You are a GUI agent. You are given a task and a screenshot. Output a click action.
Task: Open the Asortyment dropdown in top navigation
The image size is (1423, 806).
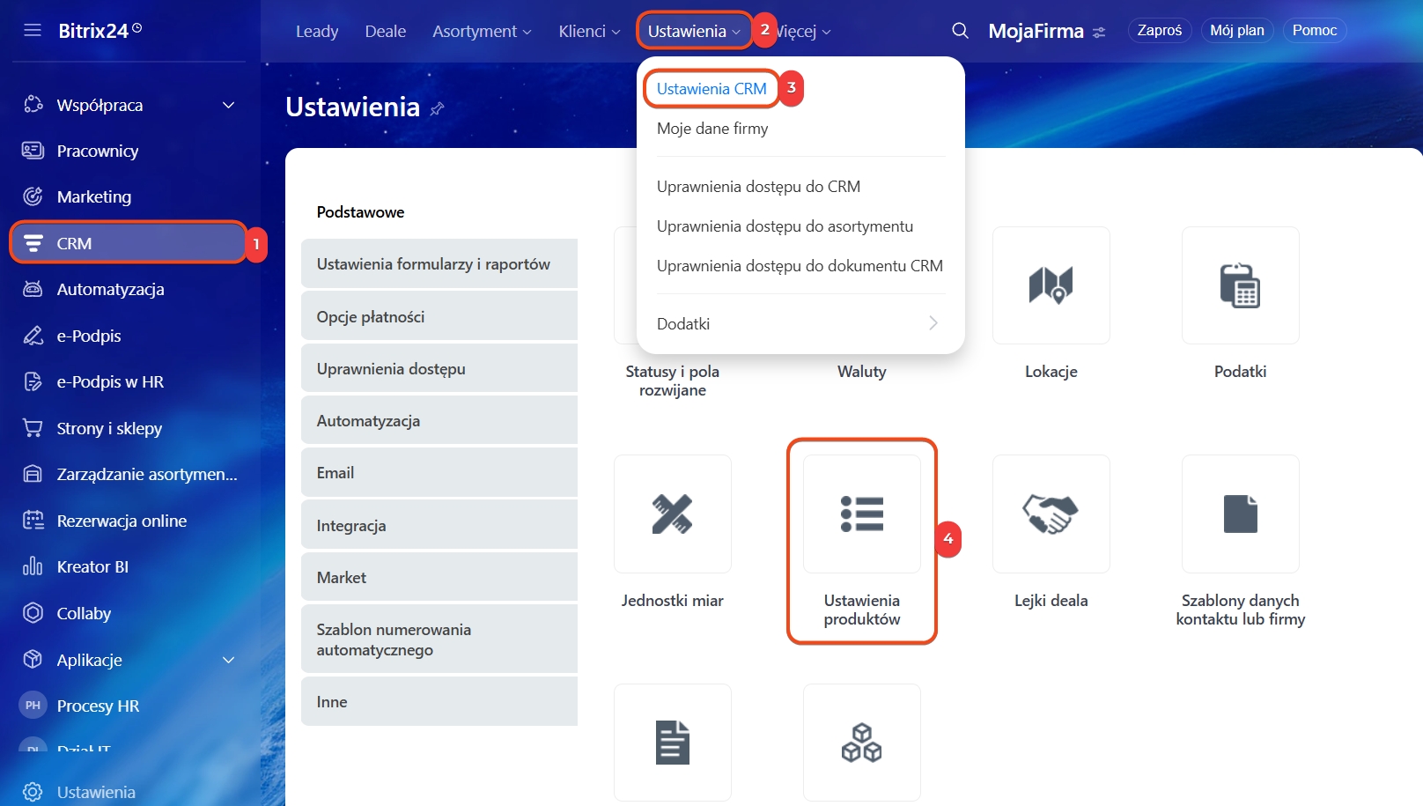[x=482, y=31]
